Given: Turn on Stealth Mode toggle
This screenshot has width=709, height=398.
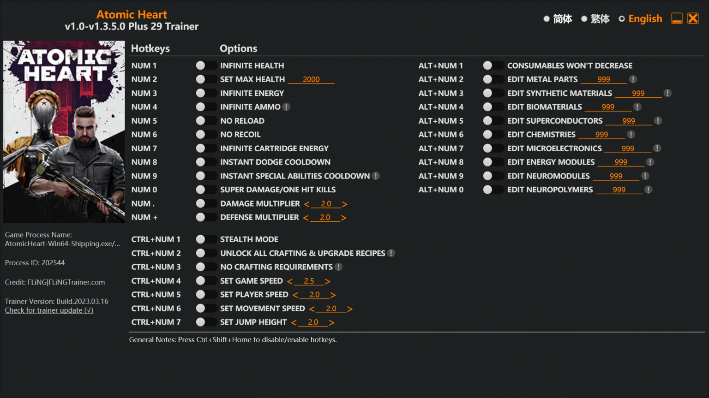Looking at the screenshot, I should pos(206,239).
